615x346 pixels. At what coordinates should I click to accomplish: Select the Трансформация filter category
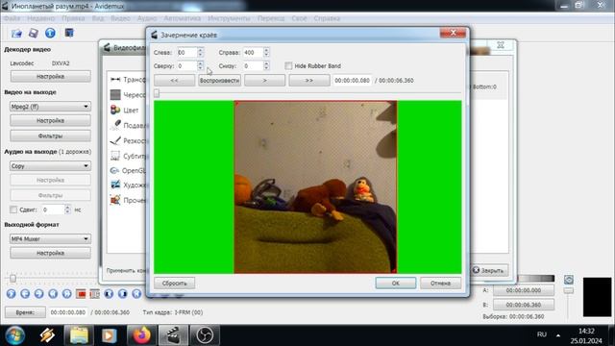128,80
